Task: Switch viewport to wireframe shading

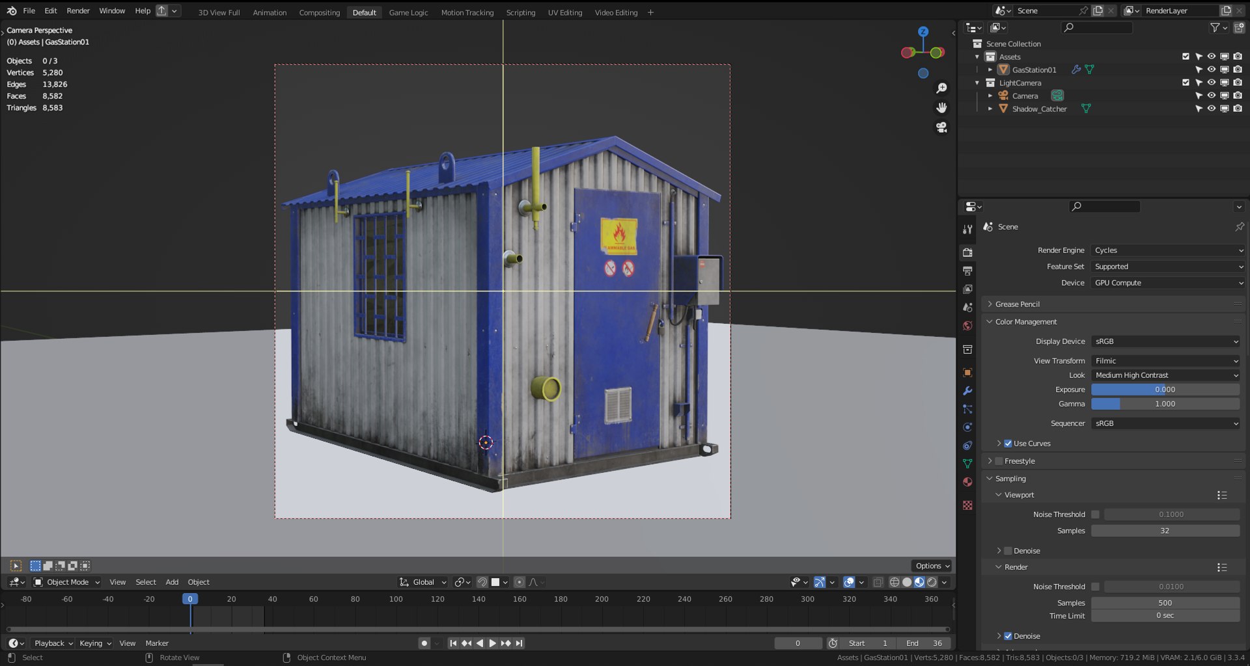Action: (x=895, y=582)
